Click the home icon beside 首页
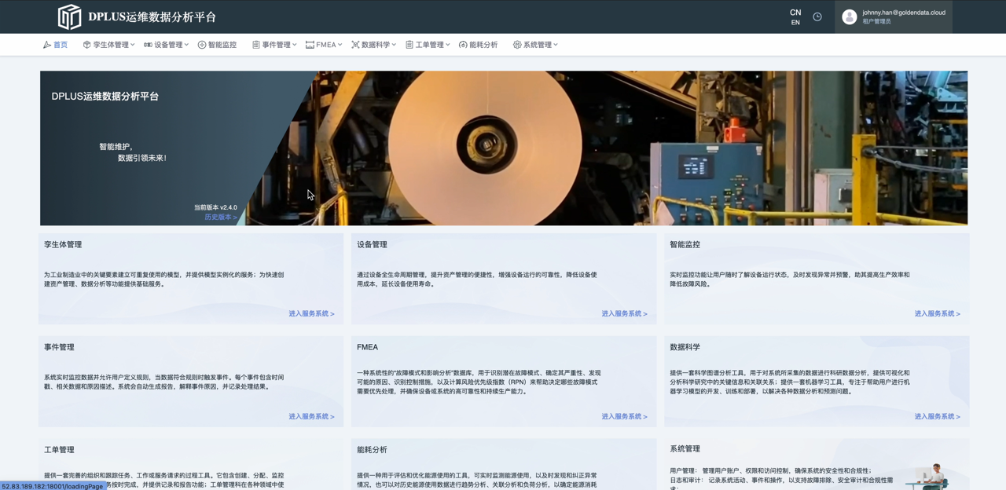The width and height of the screenshot is (1006, 490). coord(47,45)
